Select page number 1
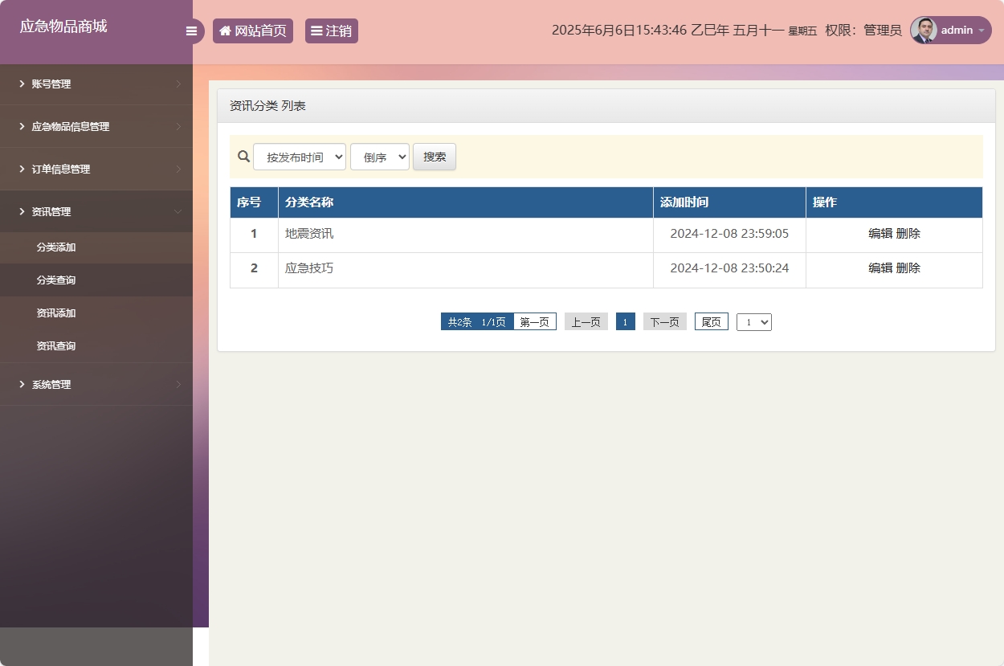 (626, 321)
